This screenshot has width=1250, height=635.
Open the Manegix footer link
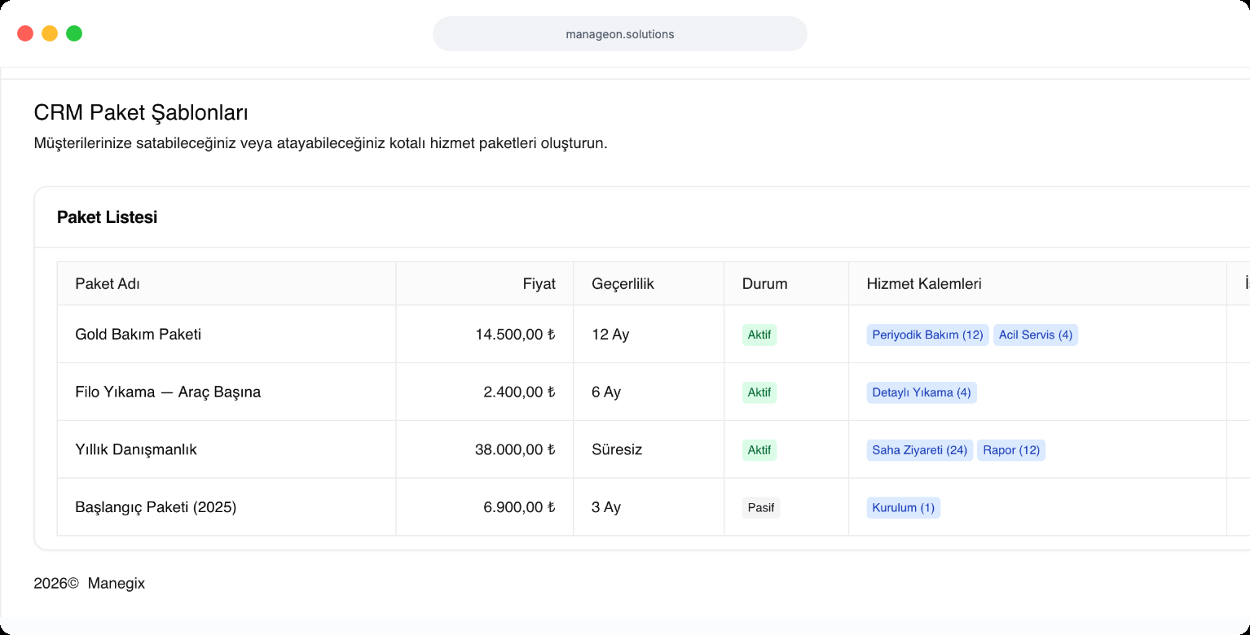pyautogui.click(x=117, y=583)
